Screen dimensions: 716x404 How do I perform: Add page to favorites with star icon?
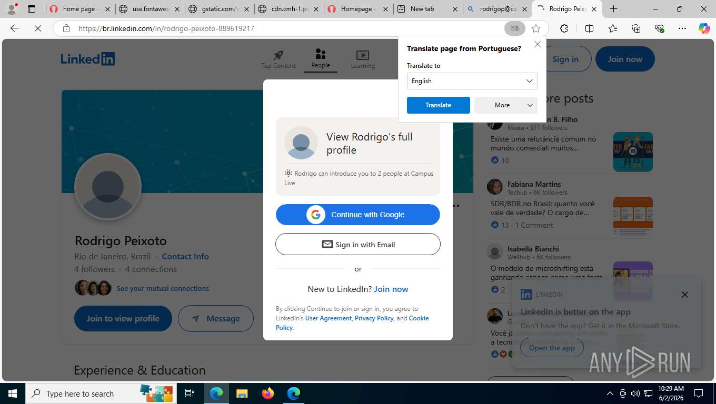coord(536,28)
